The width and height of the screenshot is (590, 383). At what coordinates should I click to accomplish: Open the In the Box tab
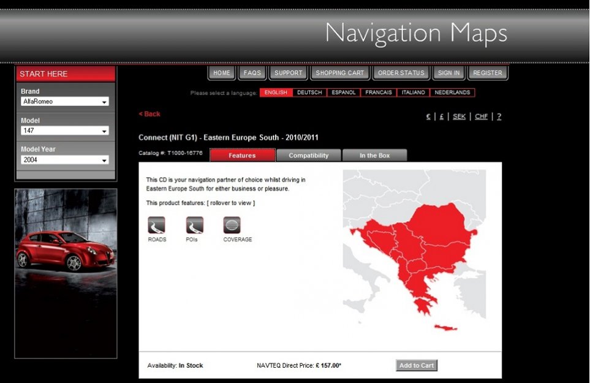coord(374,156)
